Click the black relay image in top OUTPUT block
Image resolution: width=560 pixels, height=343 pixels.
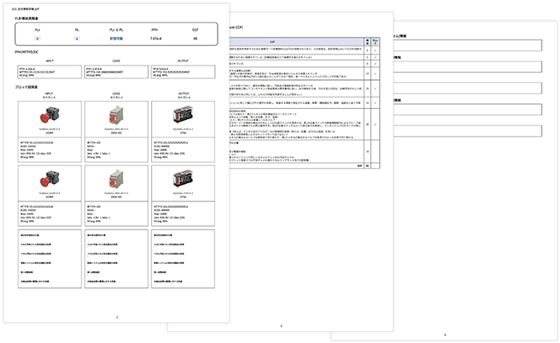click(183, 115)
